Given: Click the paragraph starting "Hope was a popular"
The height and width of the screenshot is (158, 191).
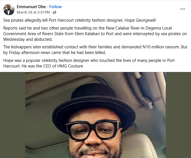Looking at the screenshot, I should point(87,63).
